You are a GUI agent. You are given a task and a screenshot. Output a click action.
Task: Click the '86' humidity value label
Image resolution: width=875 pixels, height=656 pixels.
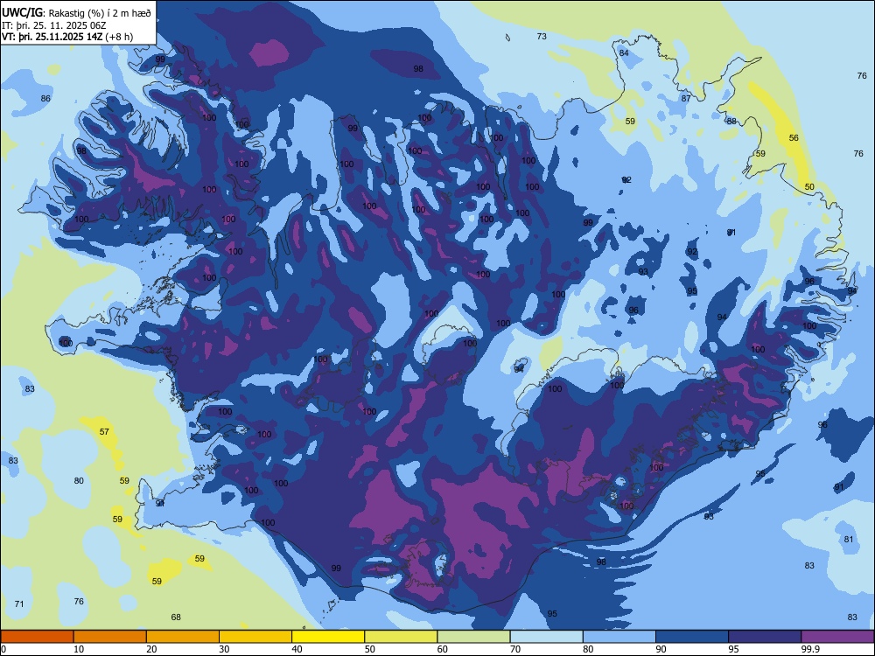[45, 98]
